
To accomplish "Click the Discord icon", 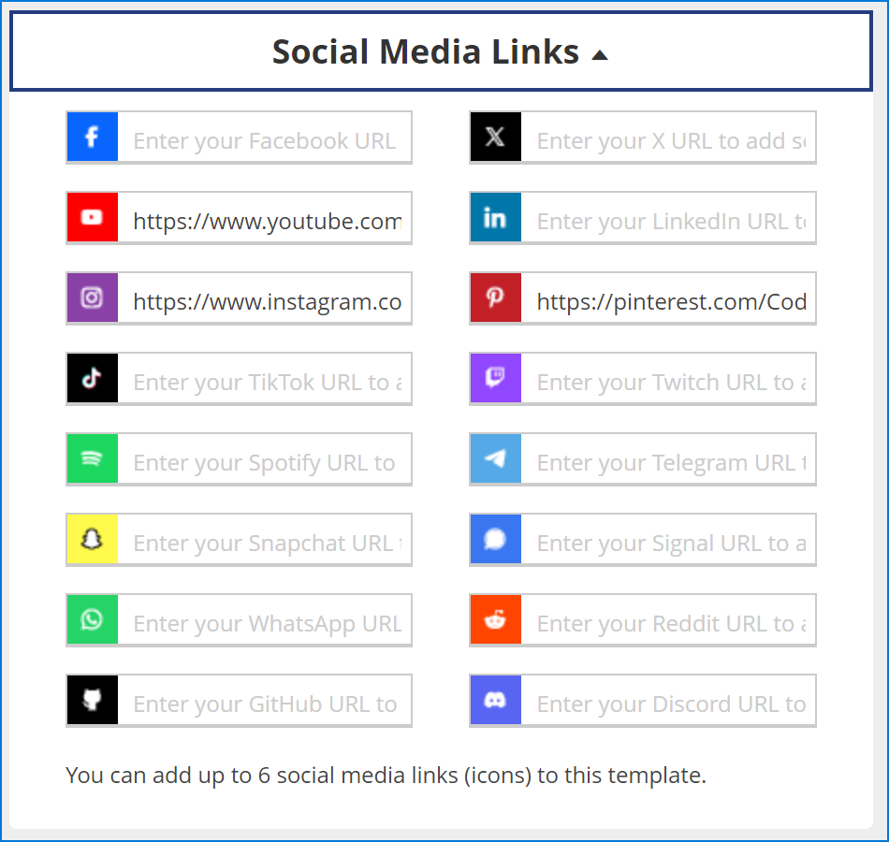I will click(x=496, y=700).
